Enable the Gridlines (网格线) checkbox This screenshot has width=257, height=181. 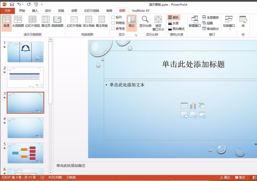(x=113, y=23)
